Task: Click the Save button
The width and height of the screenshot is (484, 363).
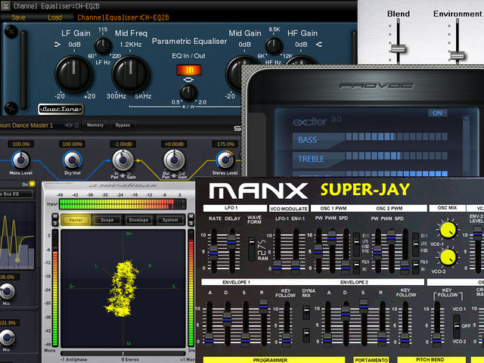Action: pos(18,17)
